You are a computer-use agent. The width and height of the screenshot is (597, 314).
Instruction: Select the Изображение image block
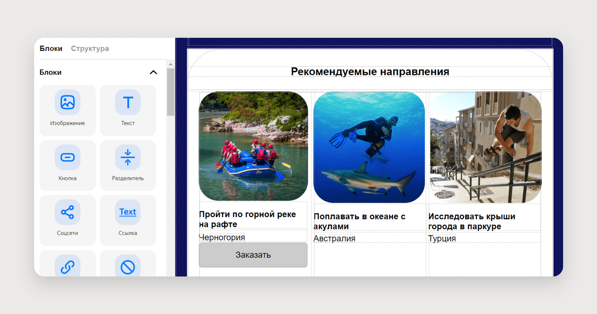[67, 110]
